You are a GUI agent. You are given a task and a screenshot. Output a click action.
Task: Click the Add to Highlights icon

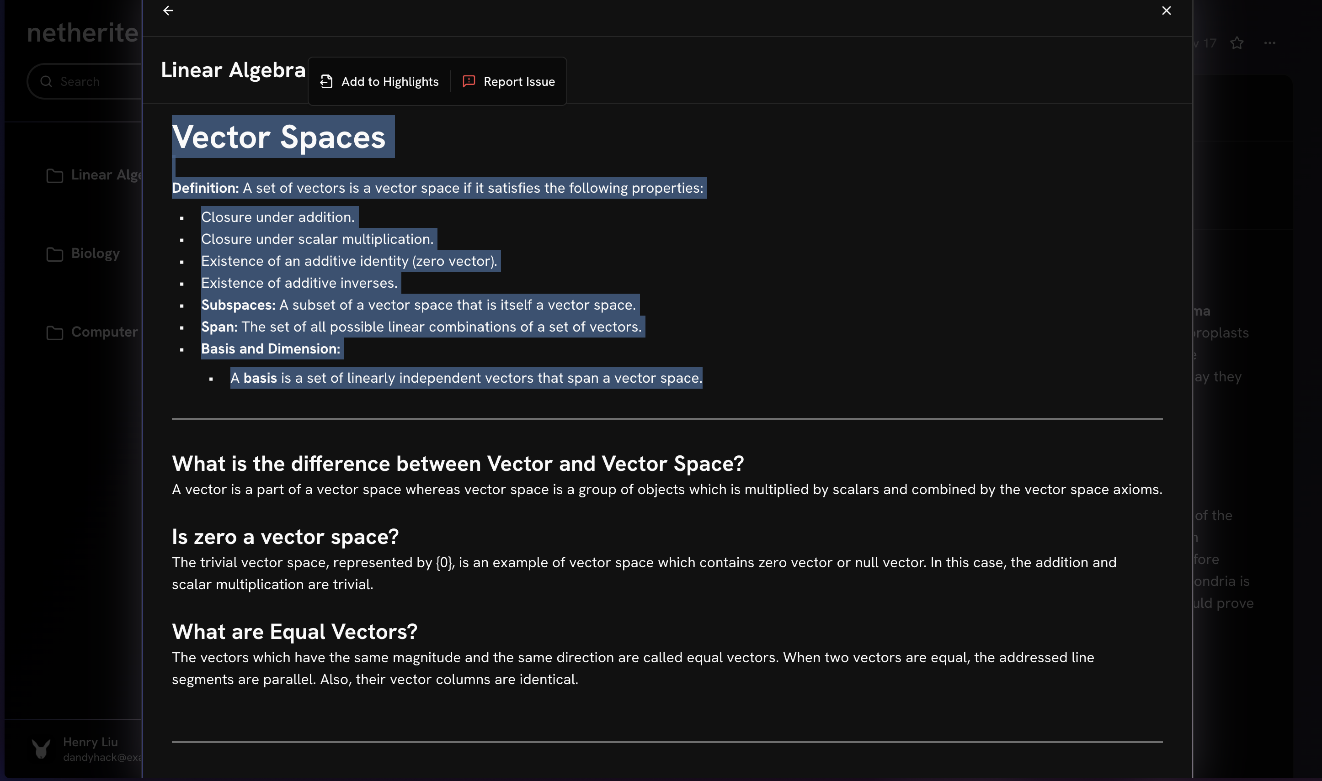(x=326, y=82)
